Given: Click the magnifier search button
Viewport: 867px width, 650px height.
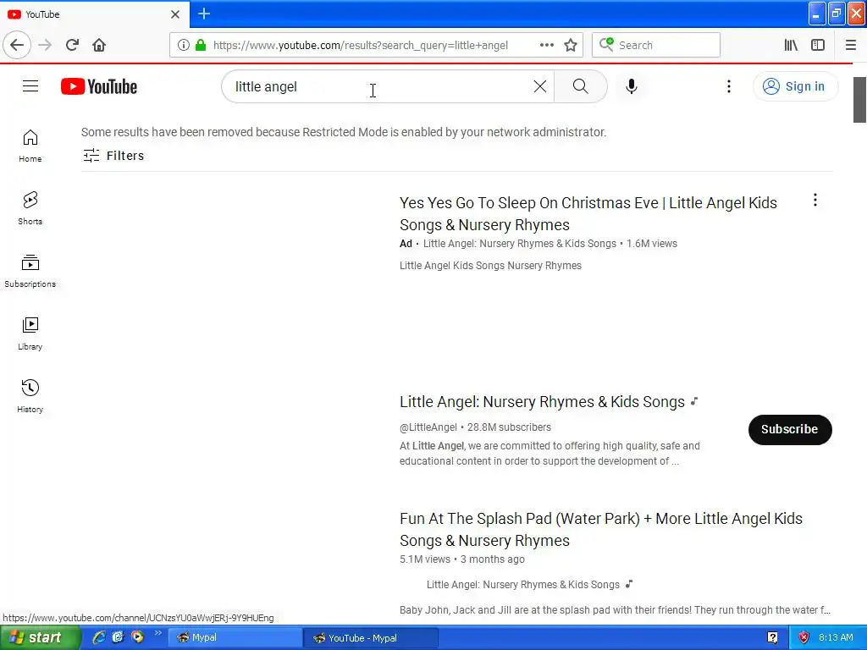Looking at the screenshot, I should [581, 86].
